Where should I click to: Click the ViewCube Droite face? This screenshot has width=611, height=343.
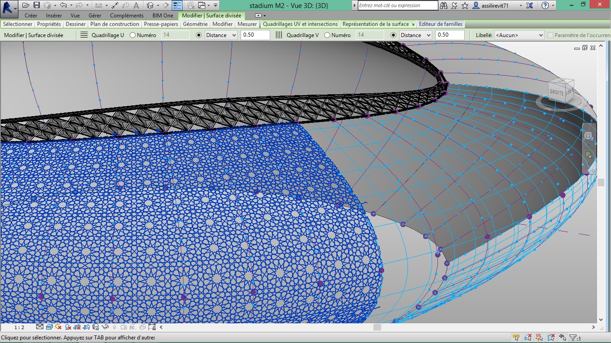coord(556,92)
